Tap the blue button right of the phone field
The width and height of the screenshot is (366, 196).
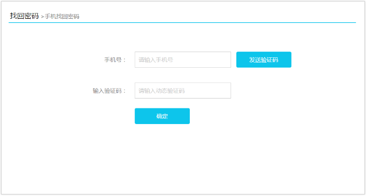[x=264, y=59]
